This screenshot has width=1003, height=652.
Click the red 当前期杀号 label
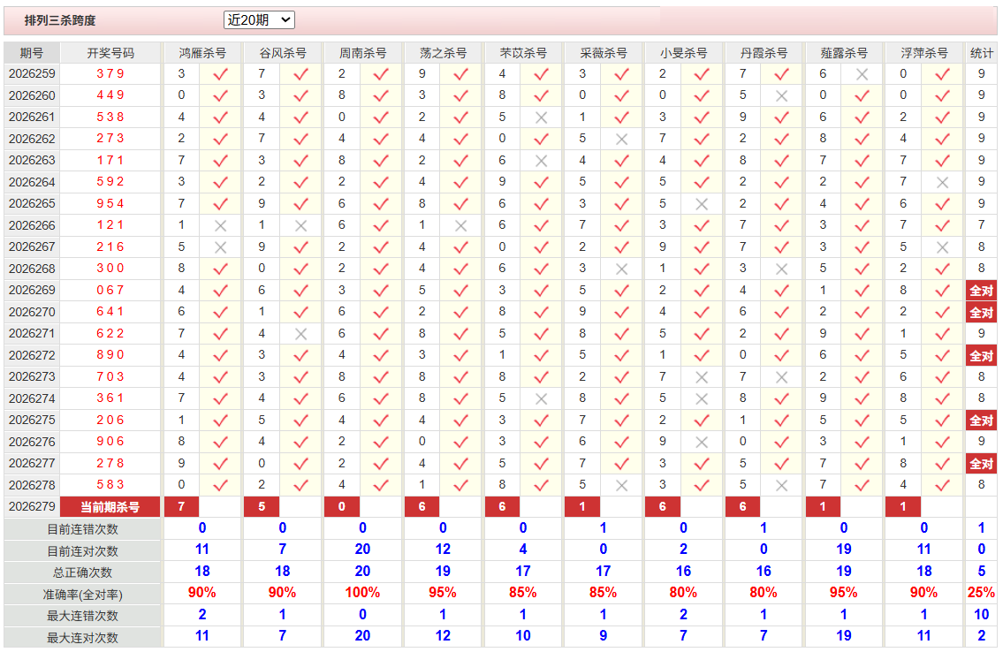point(110,507)
